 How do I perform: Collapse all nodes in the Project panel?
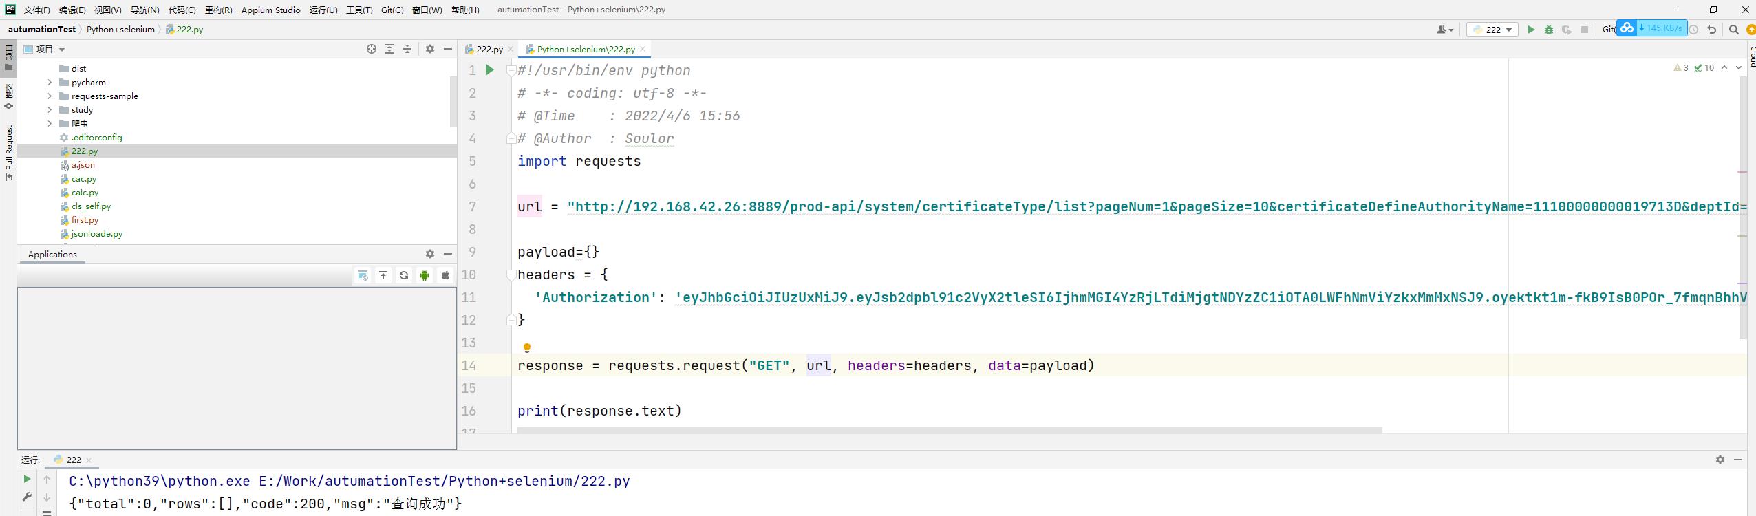point(407,49)
